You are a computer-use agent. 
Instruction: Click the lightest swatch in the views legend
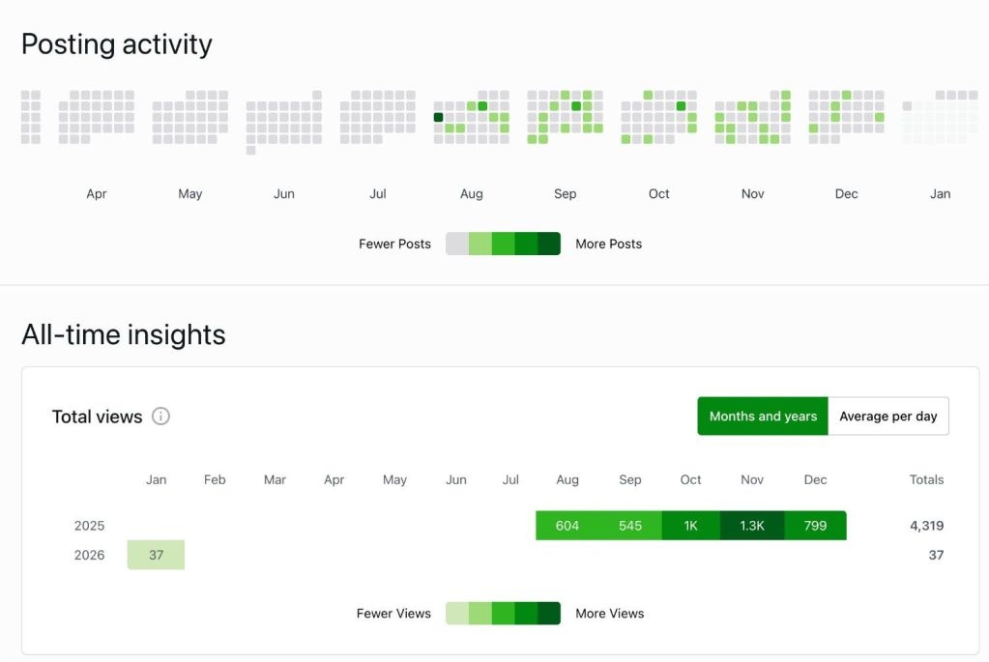pos(457,614)
